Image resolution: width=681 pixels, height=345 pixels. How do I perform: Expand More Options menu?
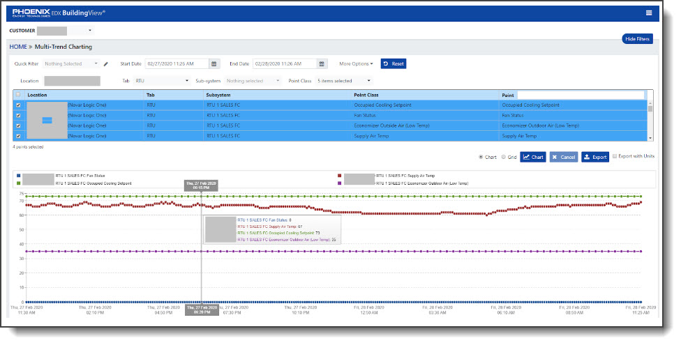pyautogui.click(x=356, y=64)
